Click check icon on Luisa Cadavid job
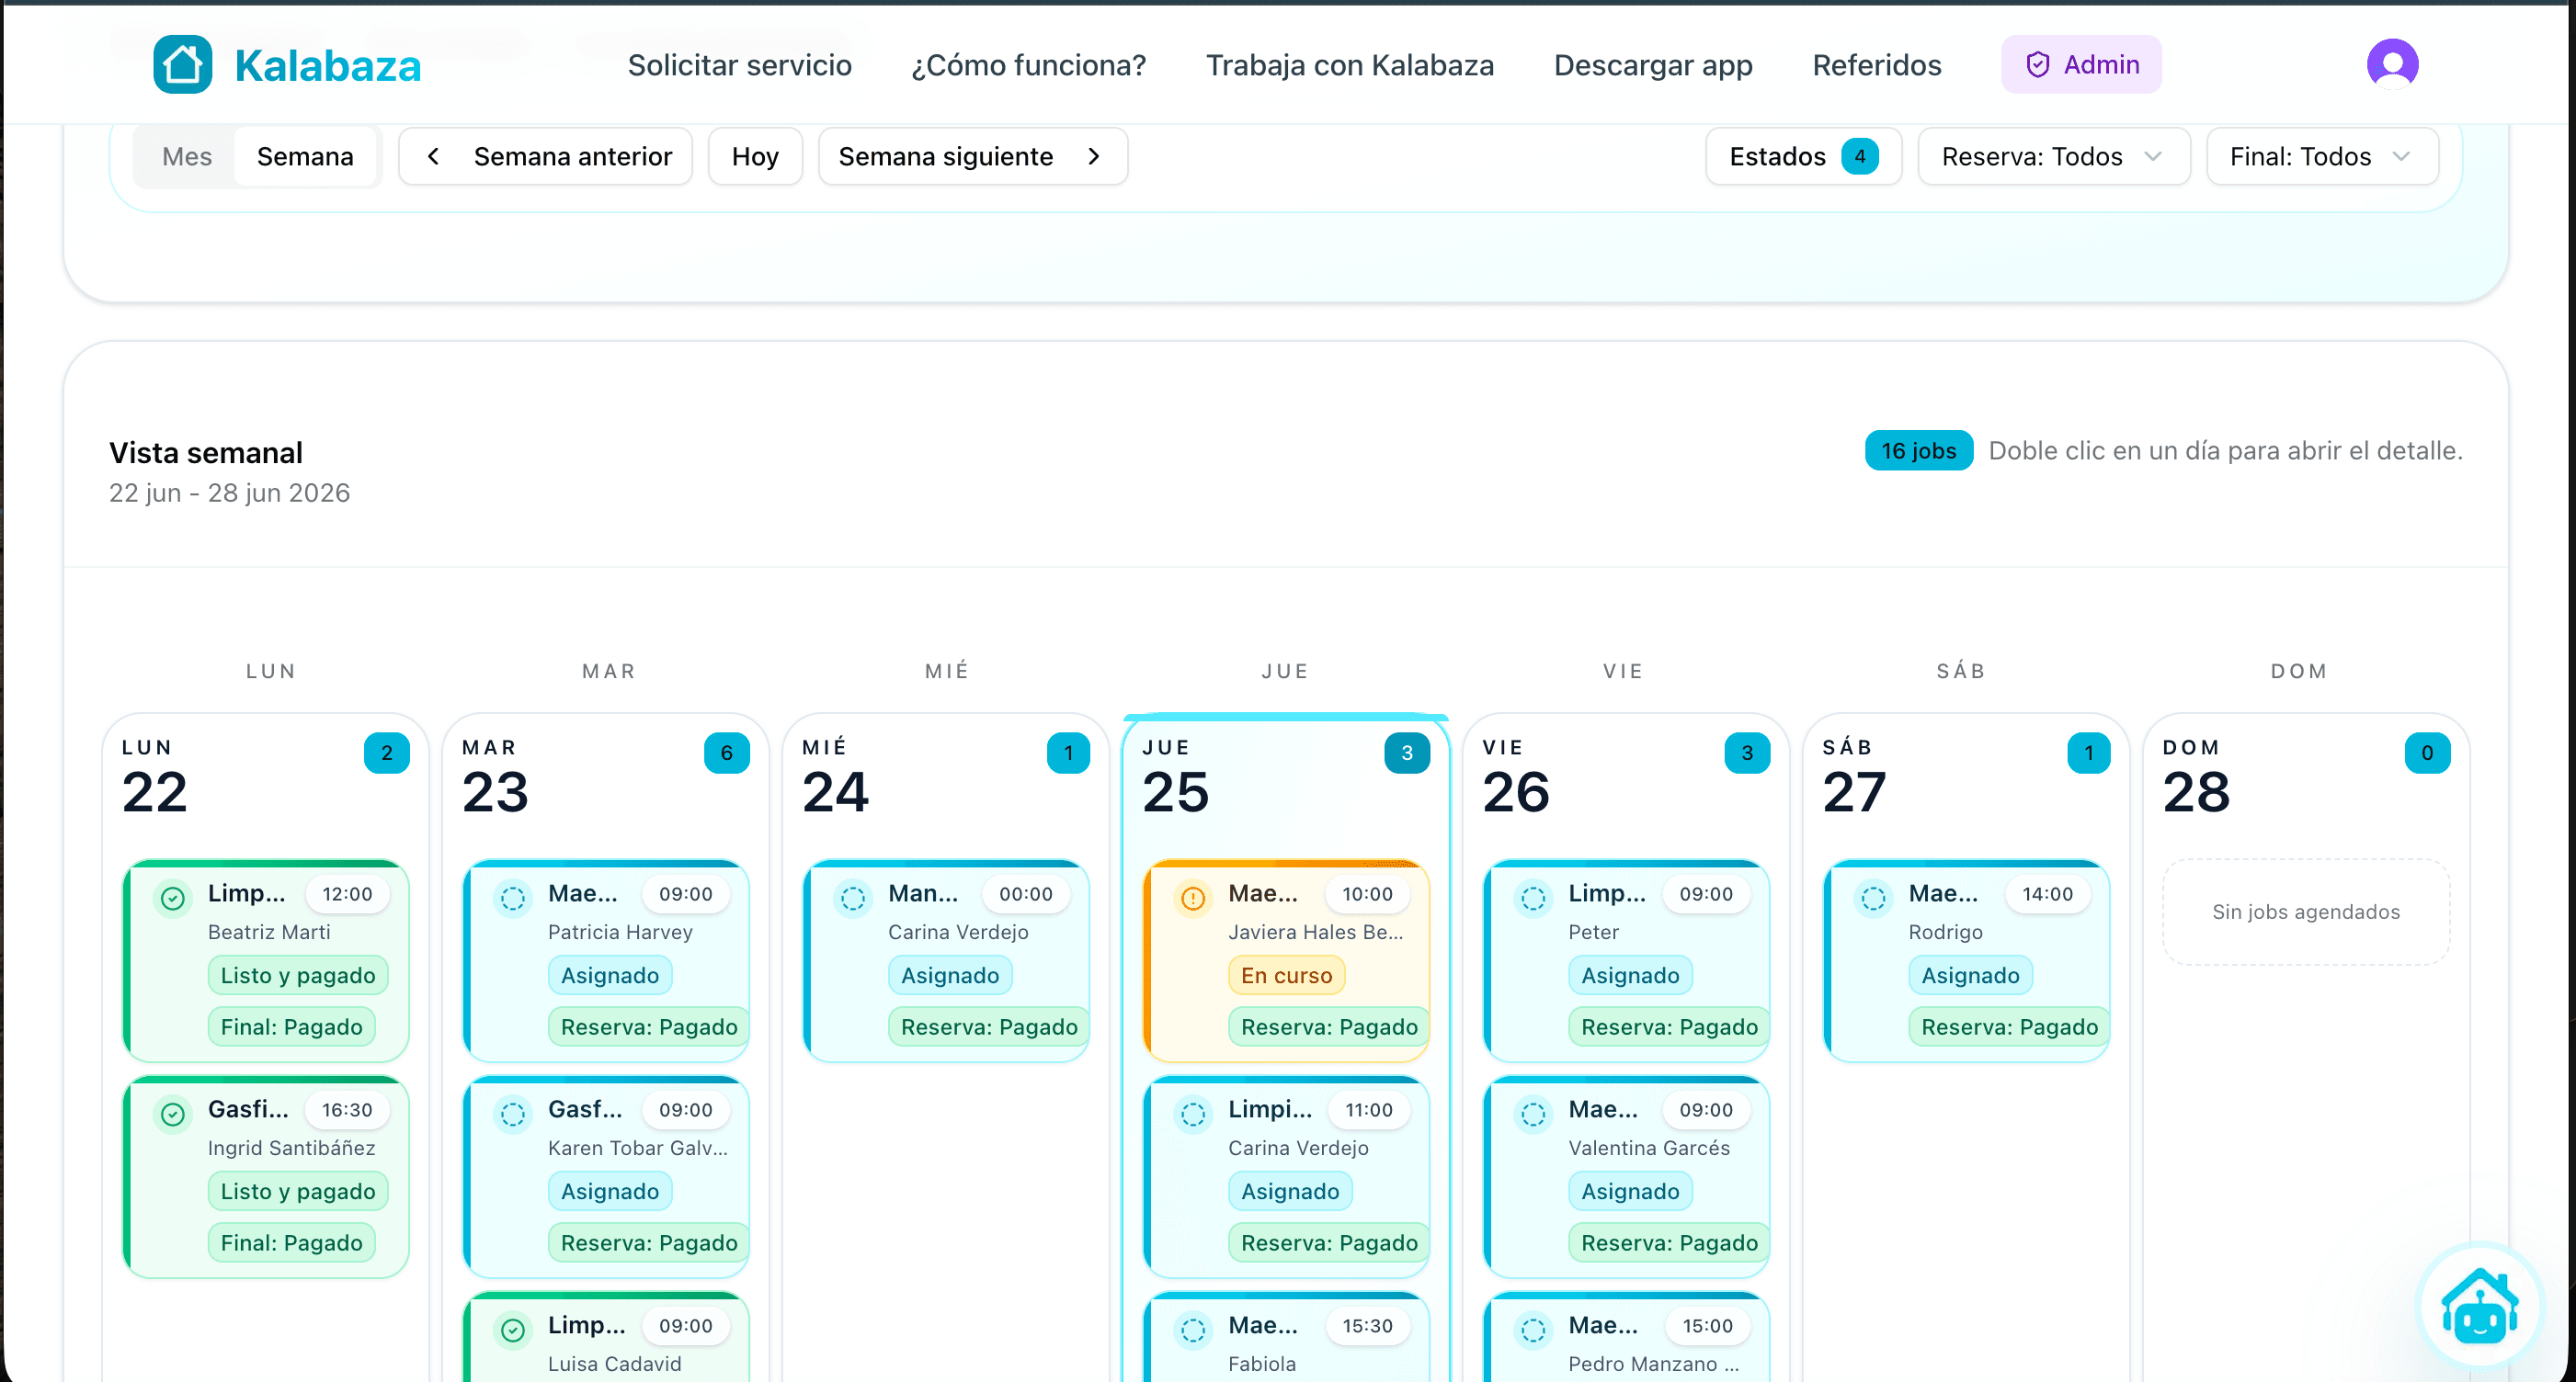 (513, 1330)
